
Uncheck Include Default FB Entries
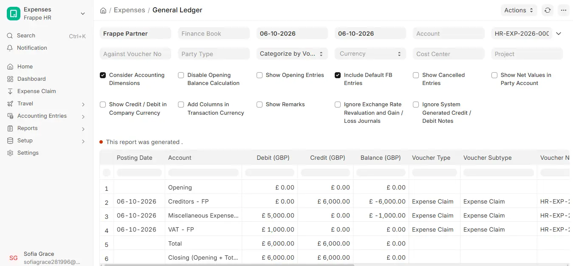point(338,75)
